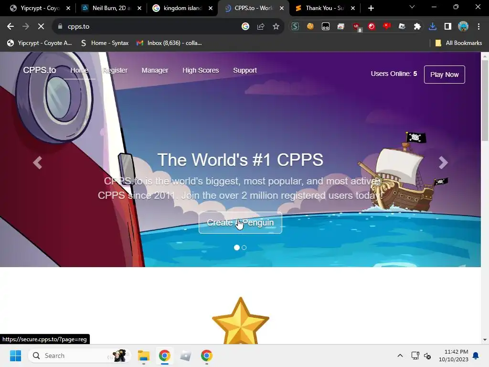Select Home in site navigation

tap(79, 71)
